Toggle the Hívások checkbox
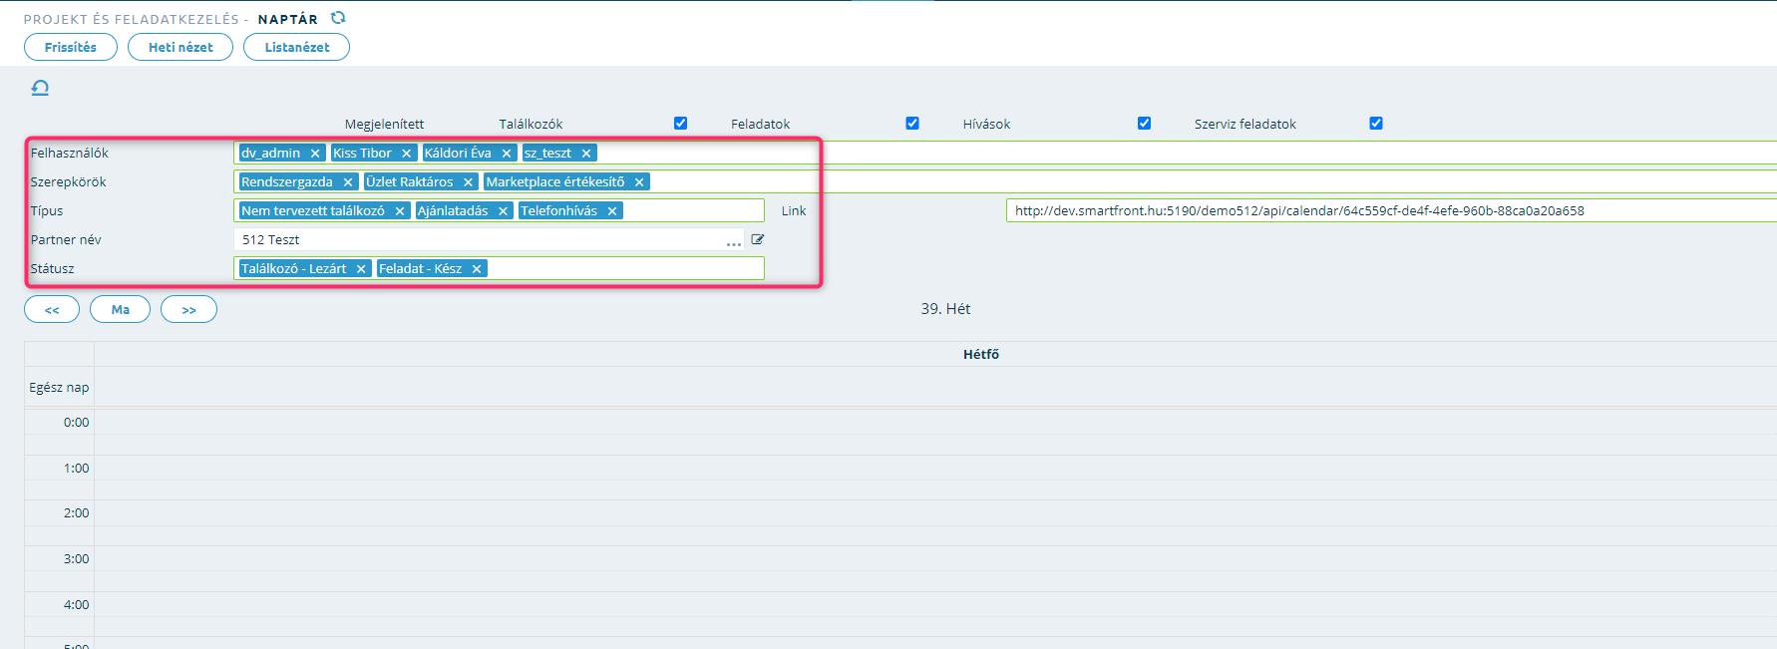This screenshot has height=649, width=1777. 1145,124
